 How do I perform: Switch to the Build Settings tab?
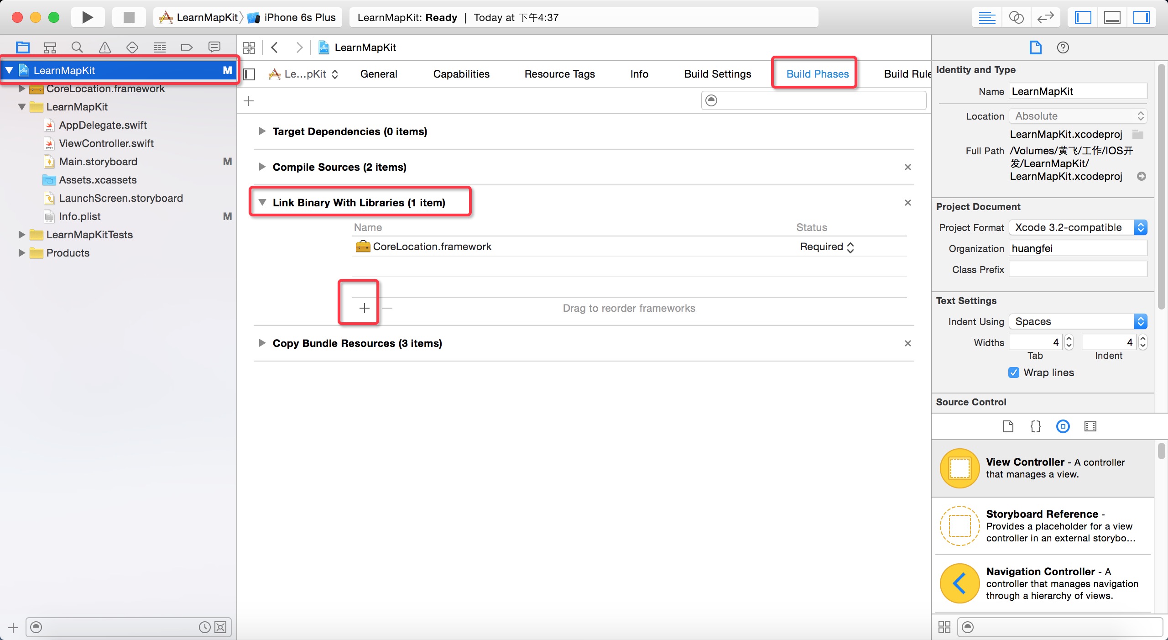click(x=718, y=74)
